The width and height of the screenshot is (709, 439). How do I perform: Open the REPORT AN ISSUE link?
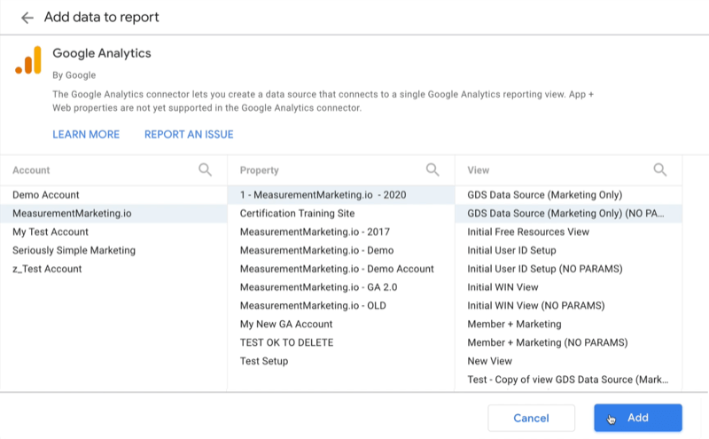point(189,135)
